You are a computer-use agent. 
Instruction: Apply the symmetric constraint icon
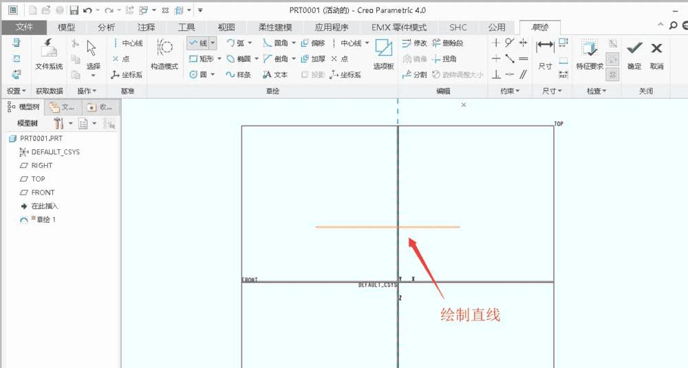(x=523, y=43)
